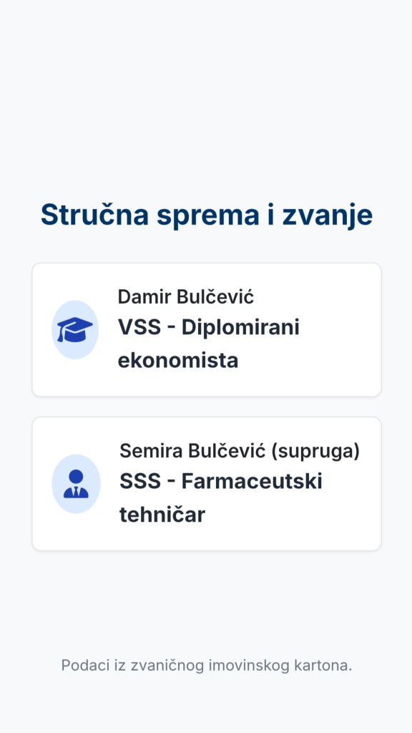Click the SSS - Farmaceutski tehničar text
The width and height of the screenshot is (412, 733).
pos(221,498)
